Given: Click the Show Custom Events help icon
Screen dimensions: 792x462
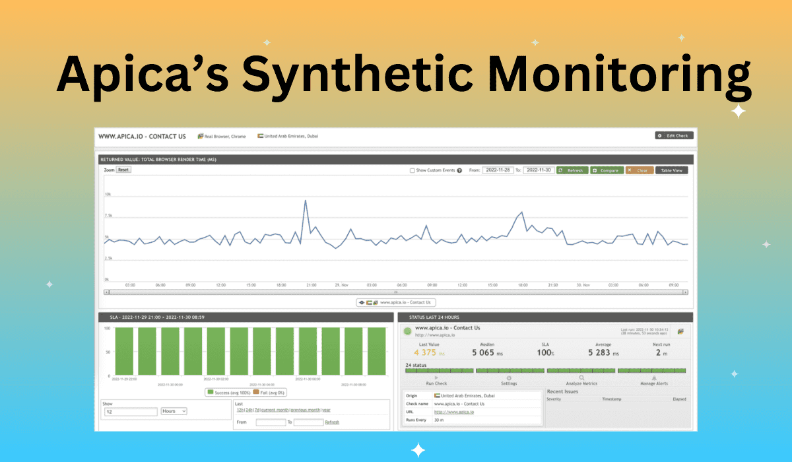Looking at the screenshot, I should coord(459,170).
